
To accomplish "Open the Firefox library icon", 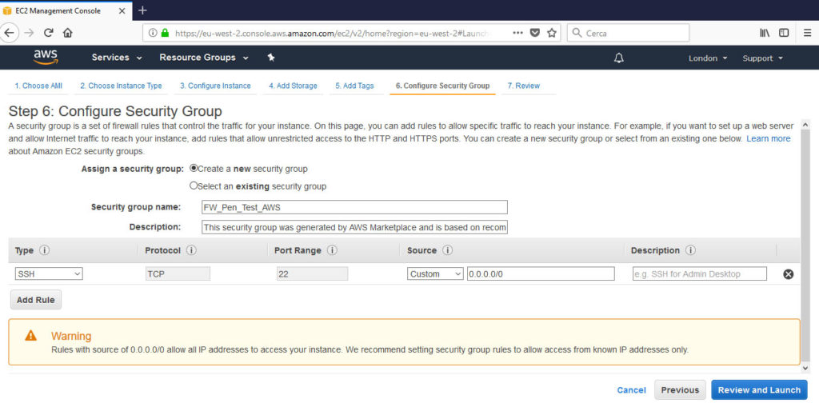I will click(765, 33).
